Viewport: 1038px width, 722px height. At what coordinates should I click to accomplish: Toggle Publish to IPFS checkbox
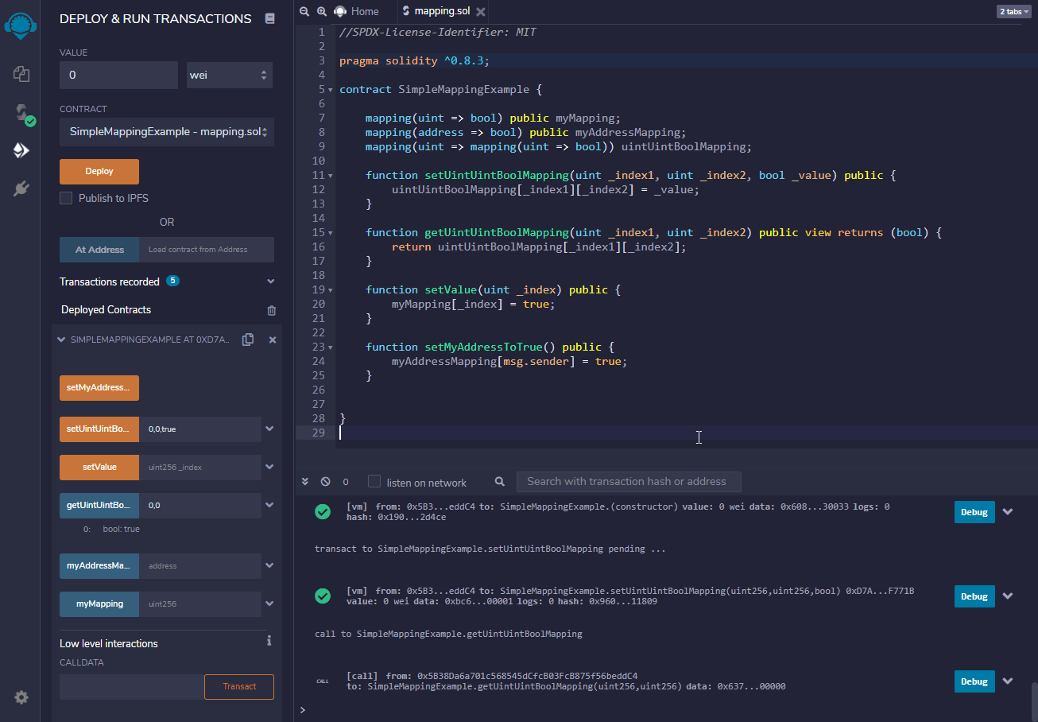(66, 198)
